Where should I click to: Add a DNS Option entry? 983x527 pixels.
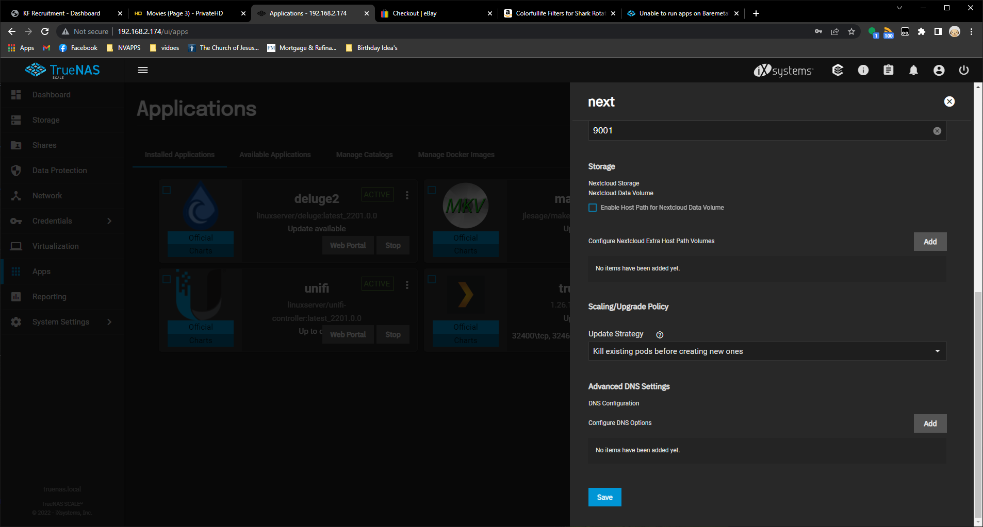(x=930, y=423)
